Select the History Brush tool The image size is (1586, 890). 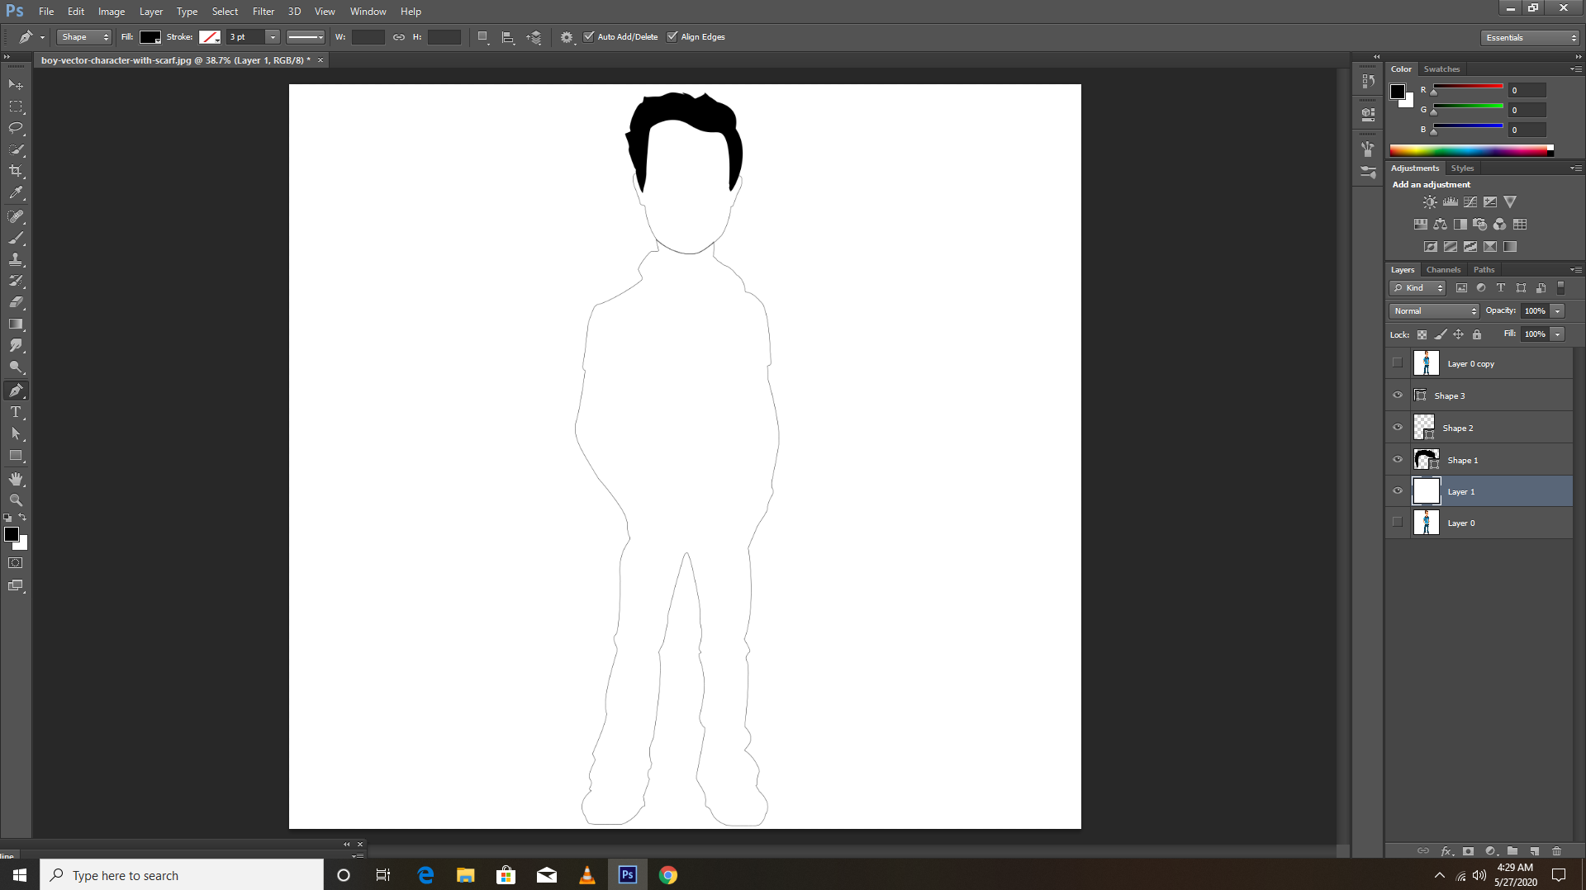[x=16, y=281]
